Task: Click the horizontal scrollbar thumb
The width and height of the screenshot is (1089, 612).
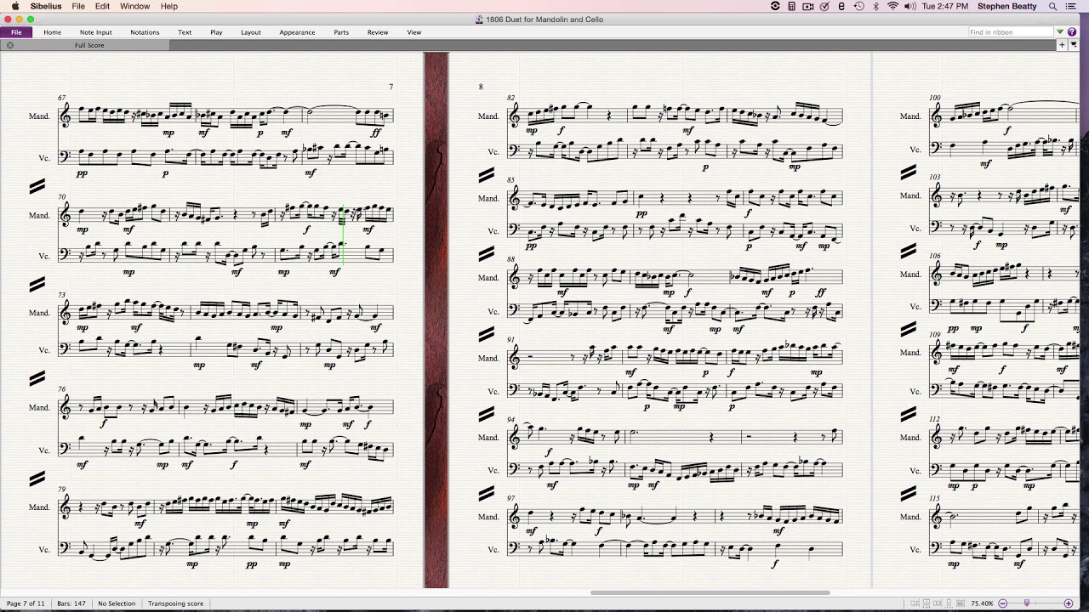Action: tap(710, 592)
